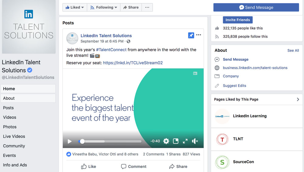Open the SourceCon page icon
The width and height of the screenshot is (304, 172).
pos(222,162)
